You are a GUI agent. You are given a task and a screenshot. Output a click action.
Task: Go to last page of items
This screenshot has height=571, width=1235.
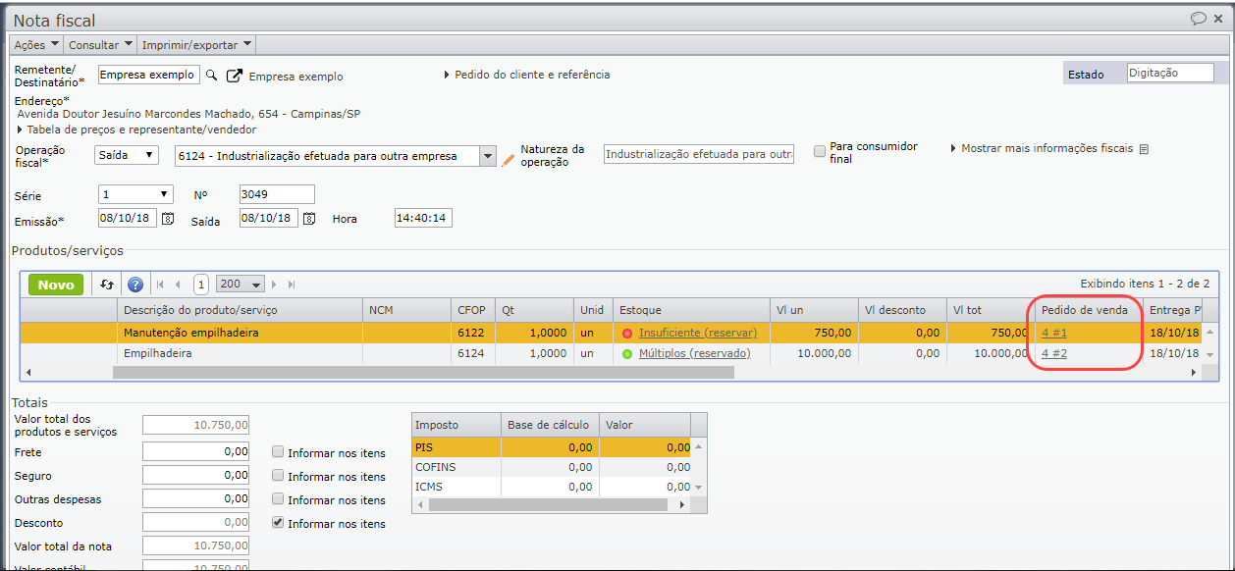[292, 285]
